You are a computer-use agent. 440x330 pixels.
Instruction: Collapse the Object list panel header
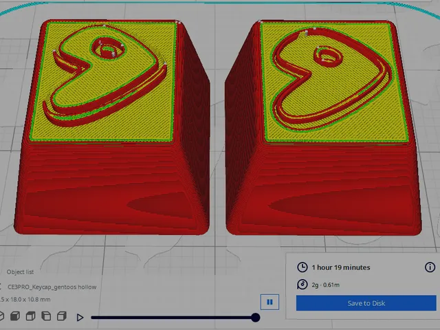[x=20, y=272]
